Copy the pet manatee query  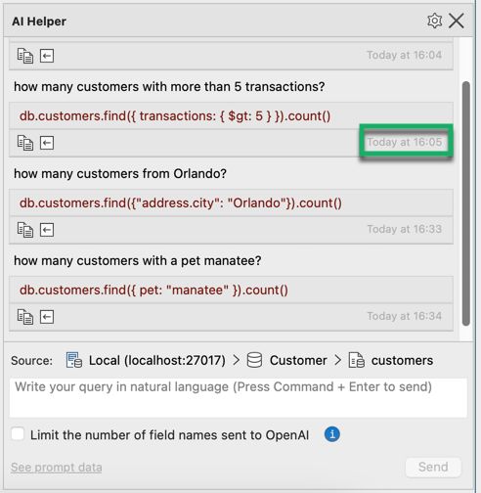tap(25, 317)
